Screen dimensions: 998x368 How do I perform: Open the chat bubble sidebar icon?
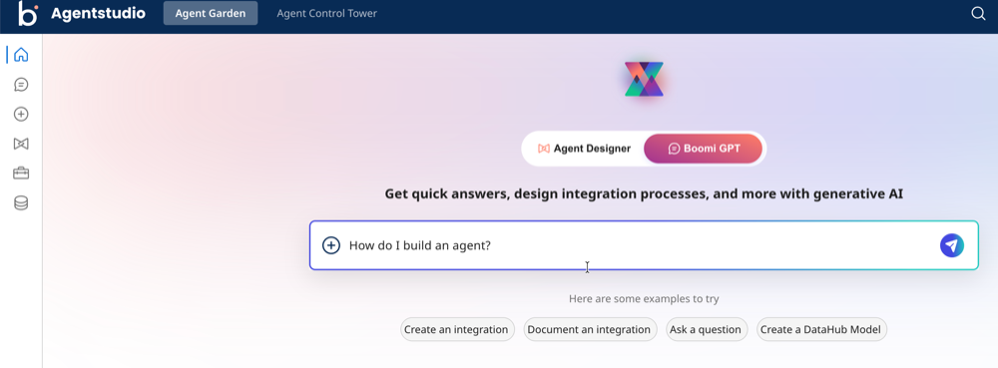coord(21,85)
